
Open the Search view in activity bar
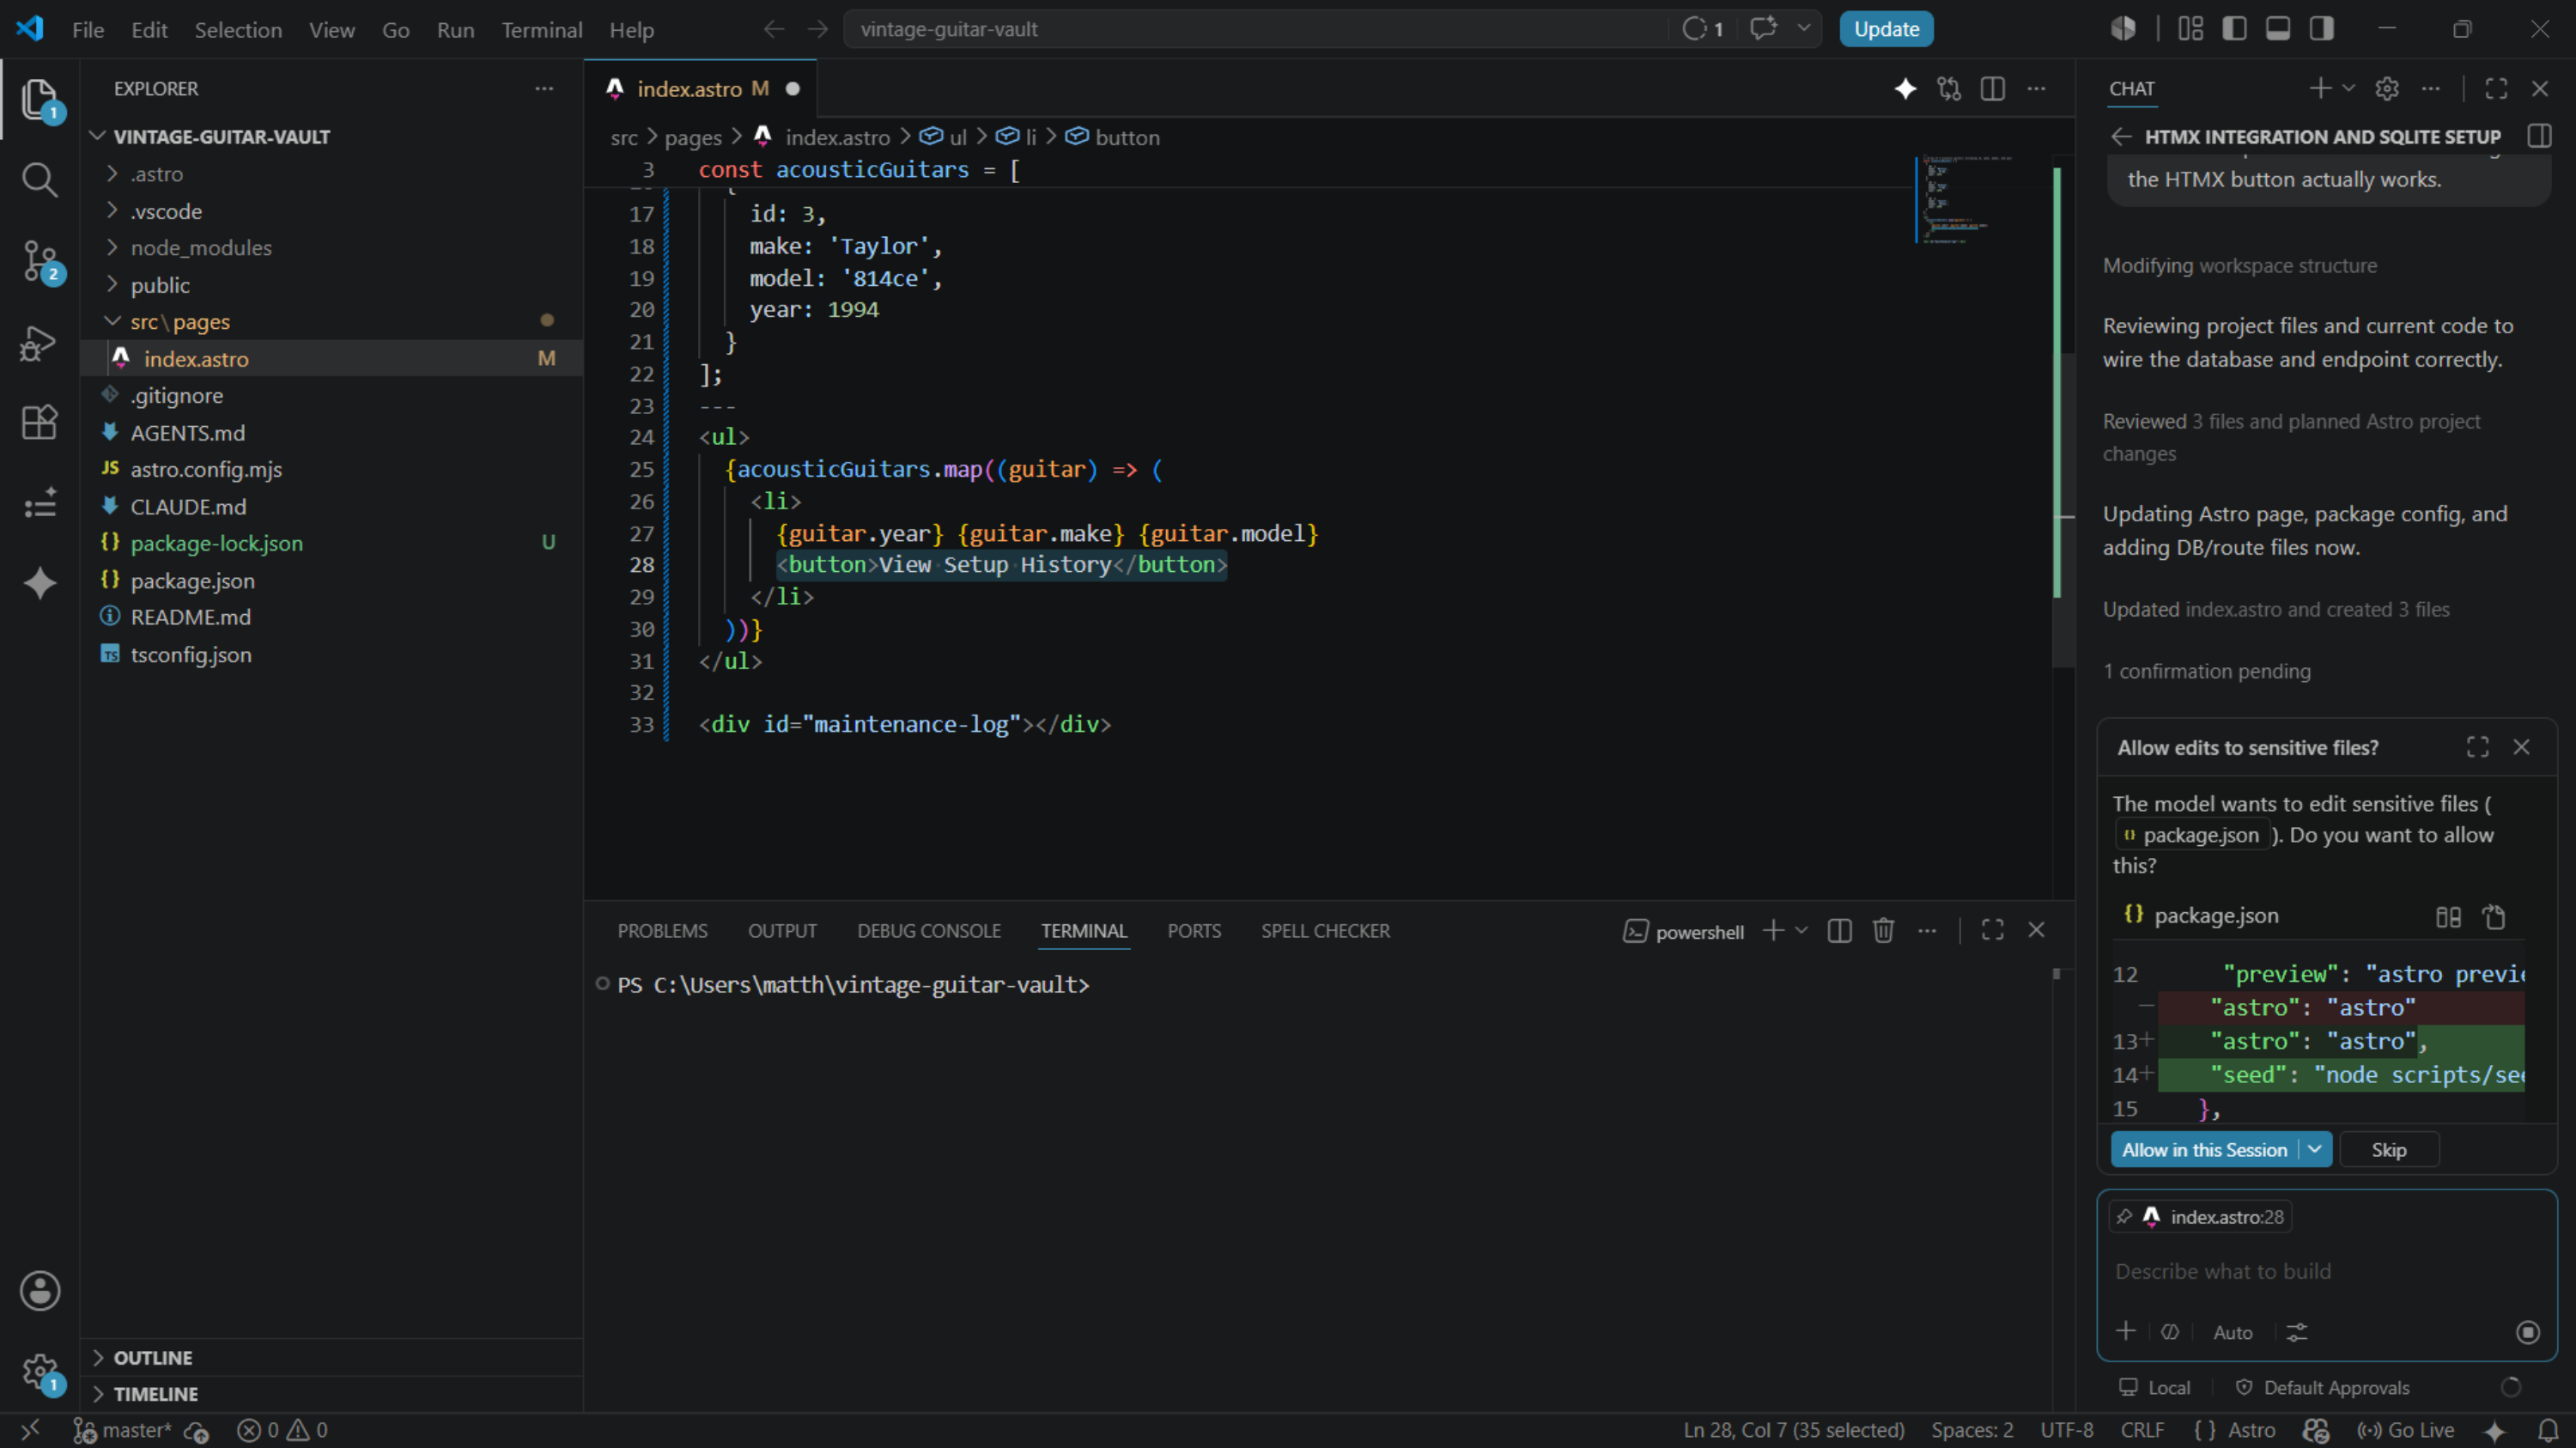tap(39, 180)
